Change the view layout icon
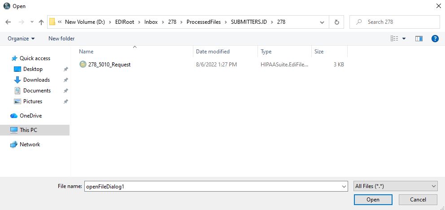The height and width of the screenshot is (210, 445). coord(394,39)
